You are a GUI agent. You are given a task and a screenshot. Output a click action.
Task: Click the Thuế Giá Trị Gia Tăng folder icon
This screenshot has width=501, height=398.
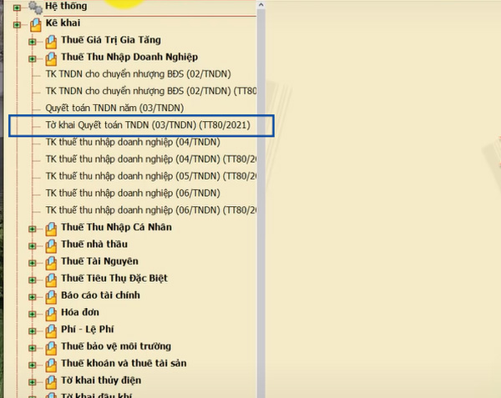[50, 41]
